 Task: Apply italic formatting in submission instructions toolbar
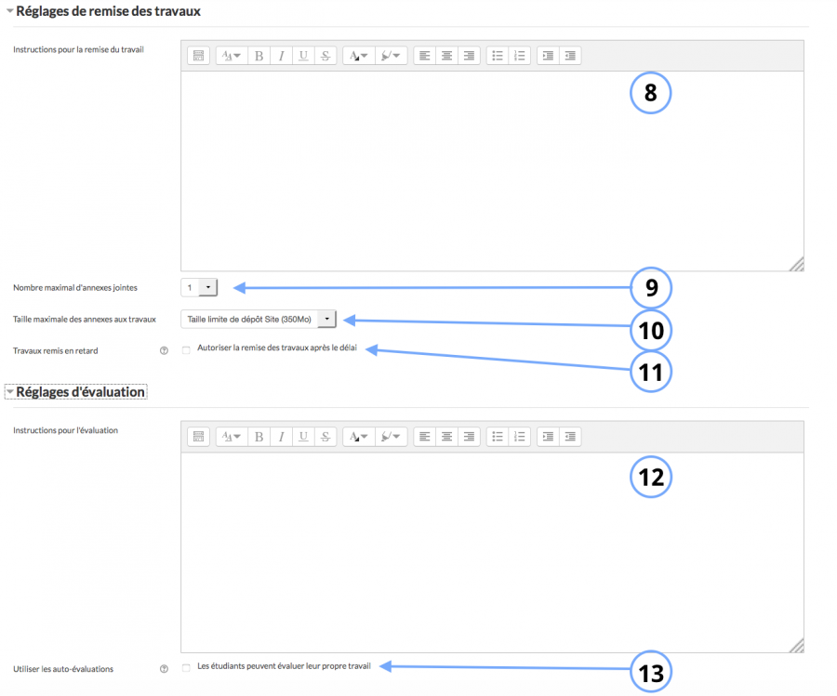click(x=281, y=55)
